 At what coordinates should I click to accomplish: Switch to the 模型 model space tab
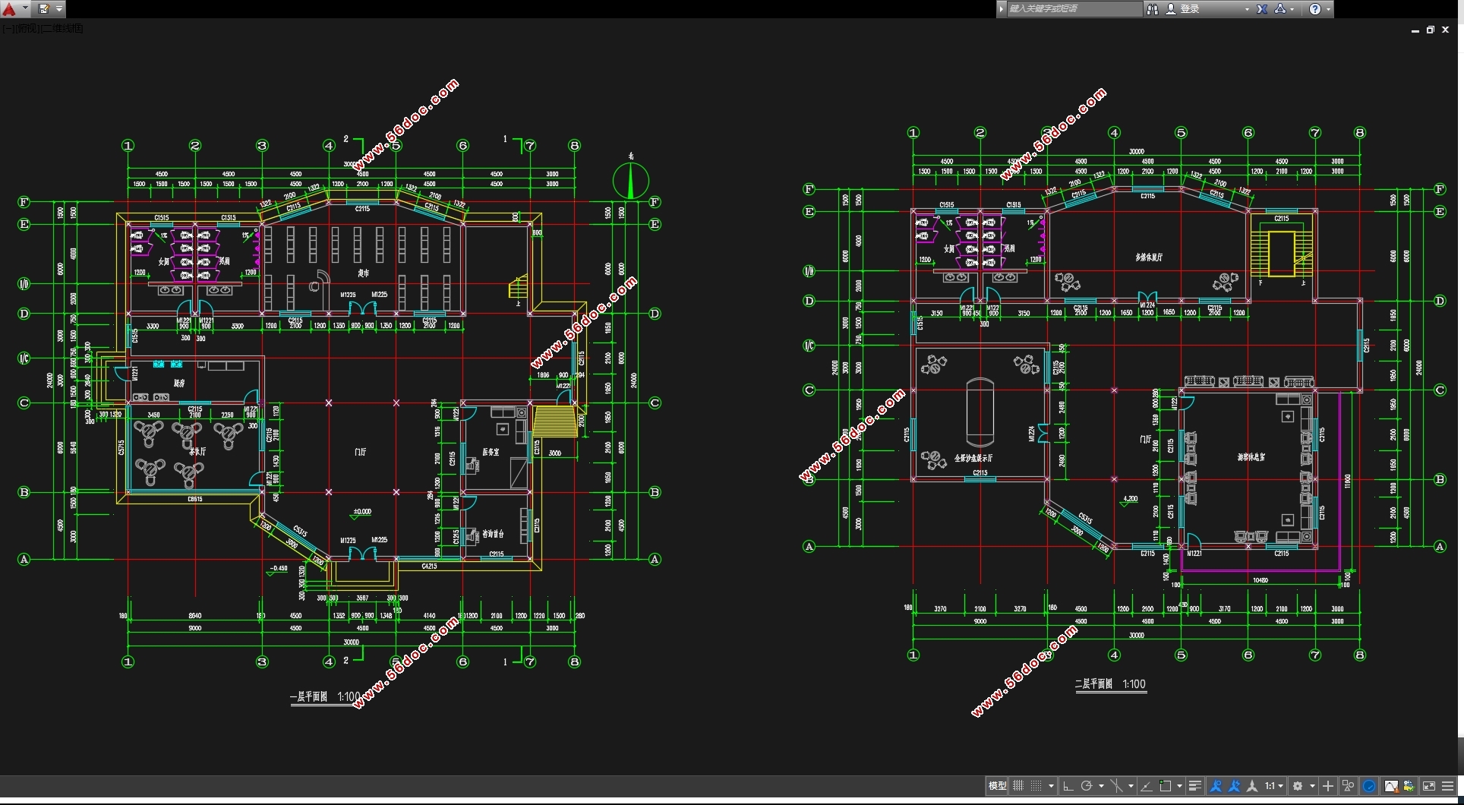997,786
